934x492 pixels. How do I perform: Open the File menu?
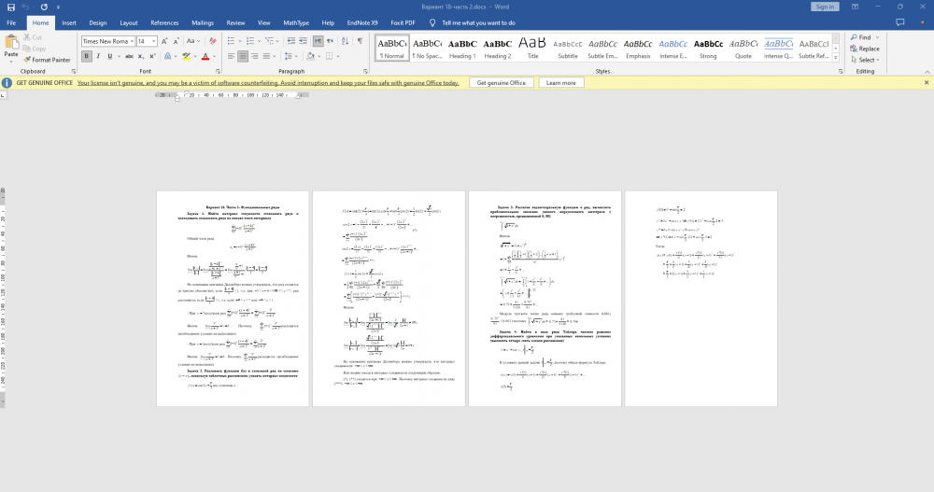(11, 22)
